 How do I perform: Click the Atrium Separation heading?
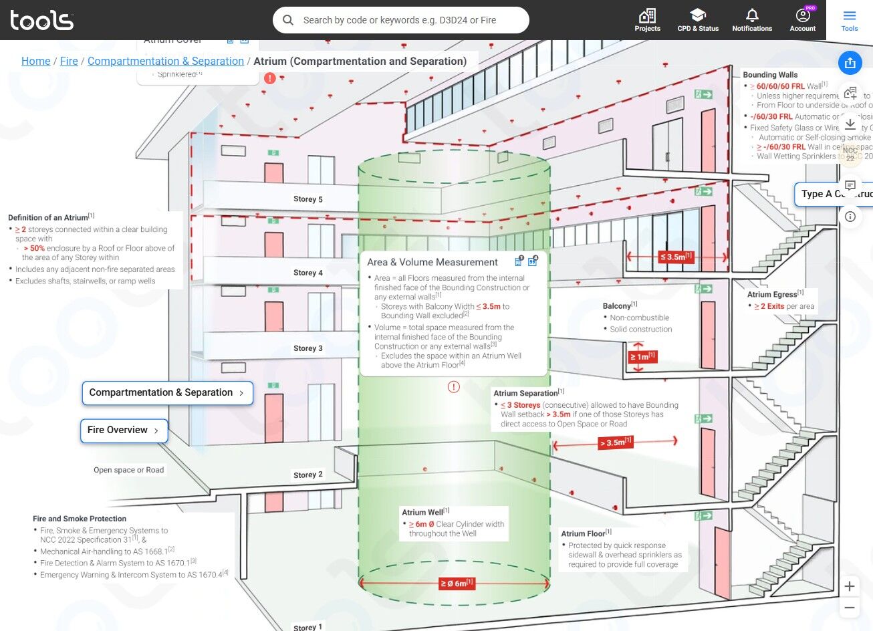coord(529,393)
